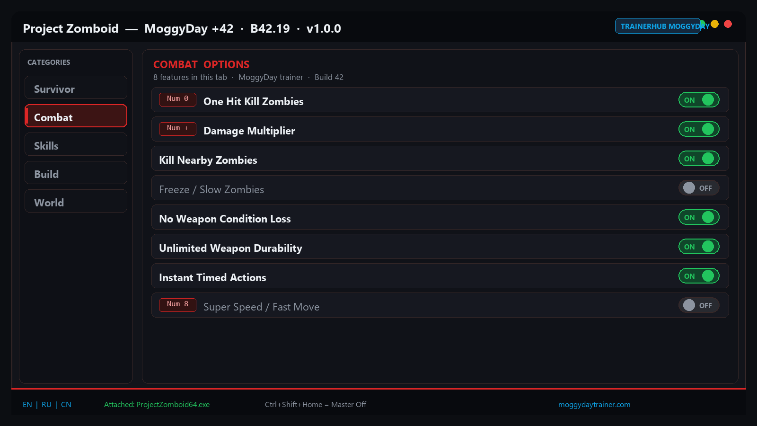This screenshot has height=426, width=757.
Task: Click the 'Attached: ProjectZomboid64.exe' status text
Action: coord(157,405)
